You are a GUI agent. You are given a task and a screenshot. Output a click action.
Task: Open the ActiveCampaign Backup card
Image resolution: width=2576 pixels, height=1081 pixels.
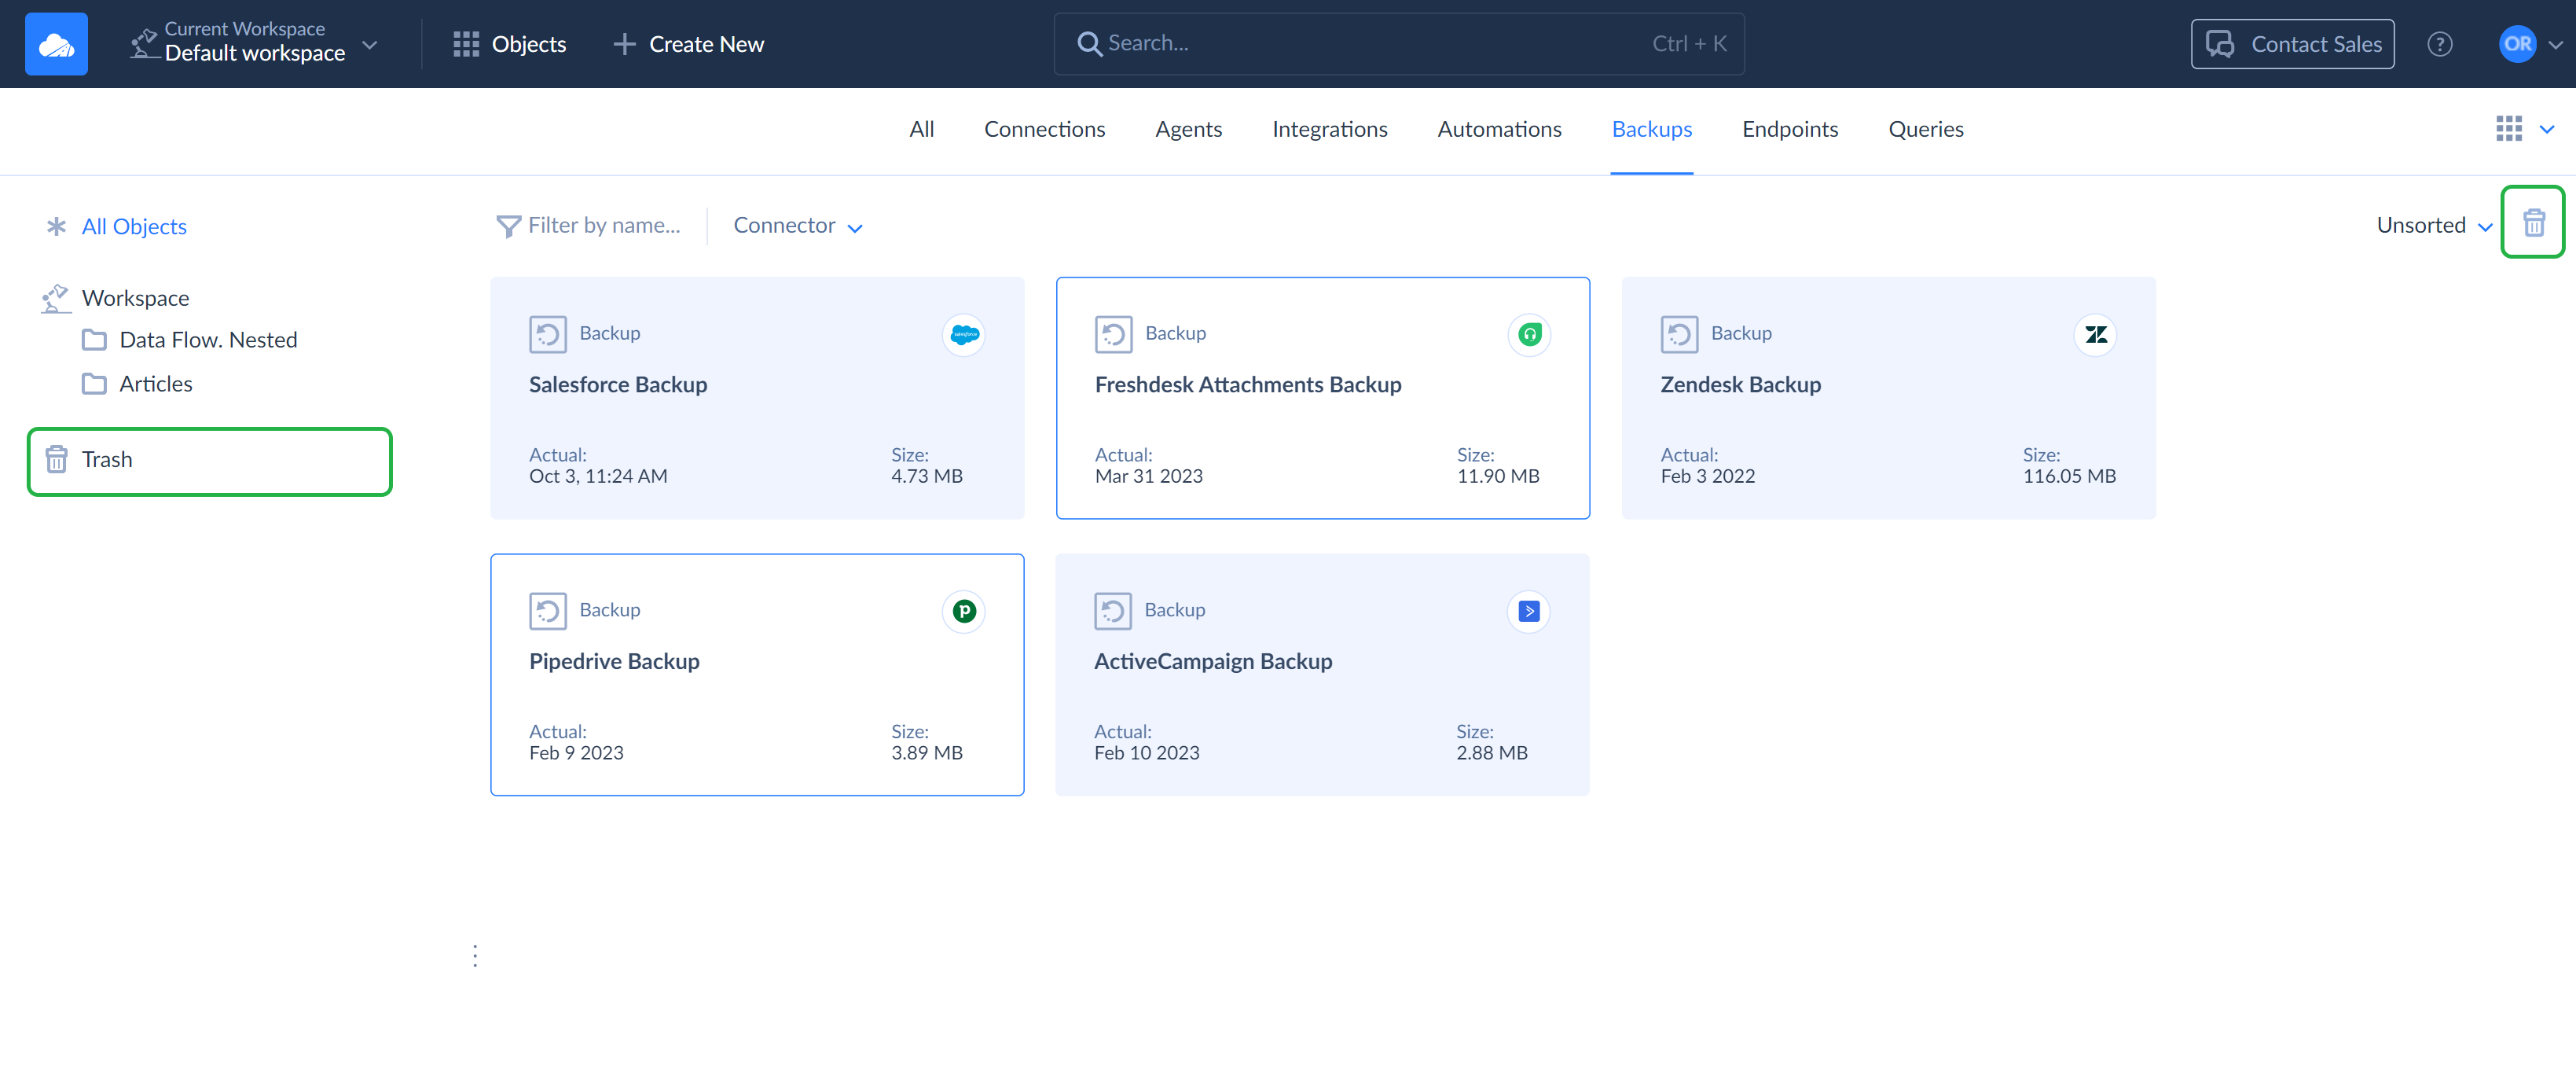click(1322, 675)
